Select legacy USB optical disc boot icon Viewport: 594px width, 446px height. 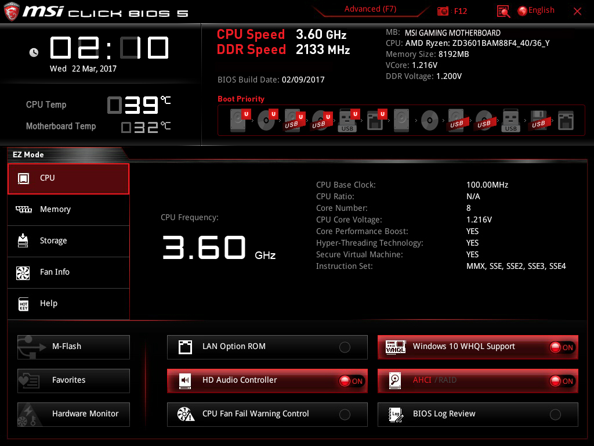pyautogui.click(x=484, y=120)
